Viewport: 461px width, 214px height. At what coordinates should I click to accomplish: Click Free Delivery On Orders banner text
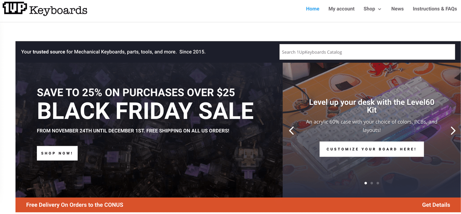pyautogui.click(x=75, y=205)
